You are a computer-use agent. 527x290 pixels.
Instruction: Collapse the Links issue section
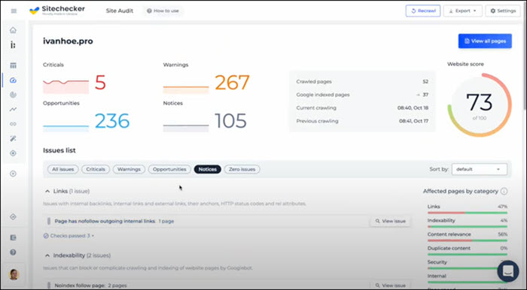47,191
